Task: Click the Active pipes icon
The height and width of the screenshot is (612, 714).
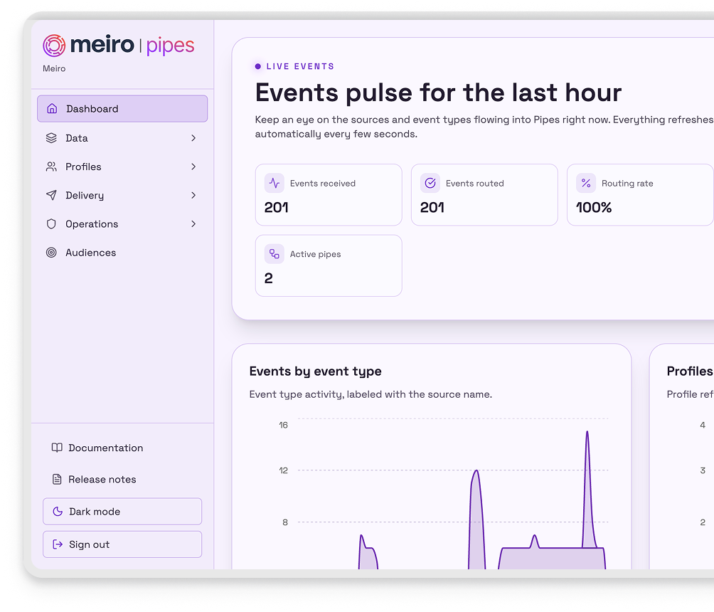Action: 275,254
